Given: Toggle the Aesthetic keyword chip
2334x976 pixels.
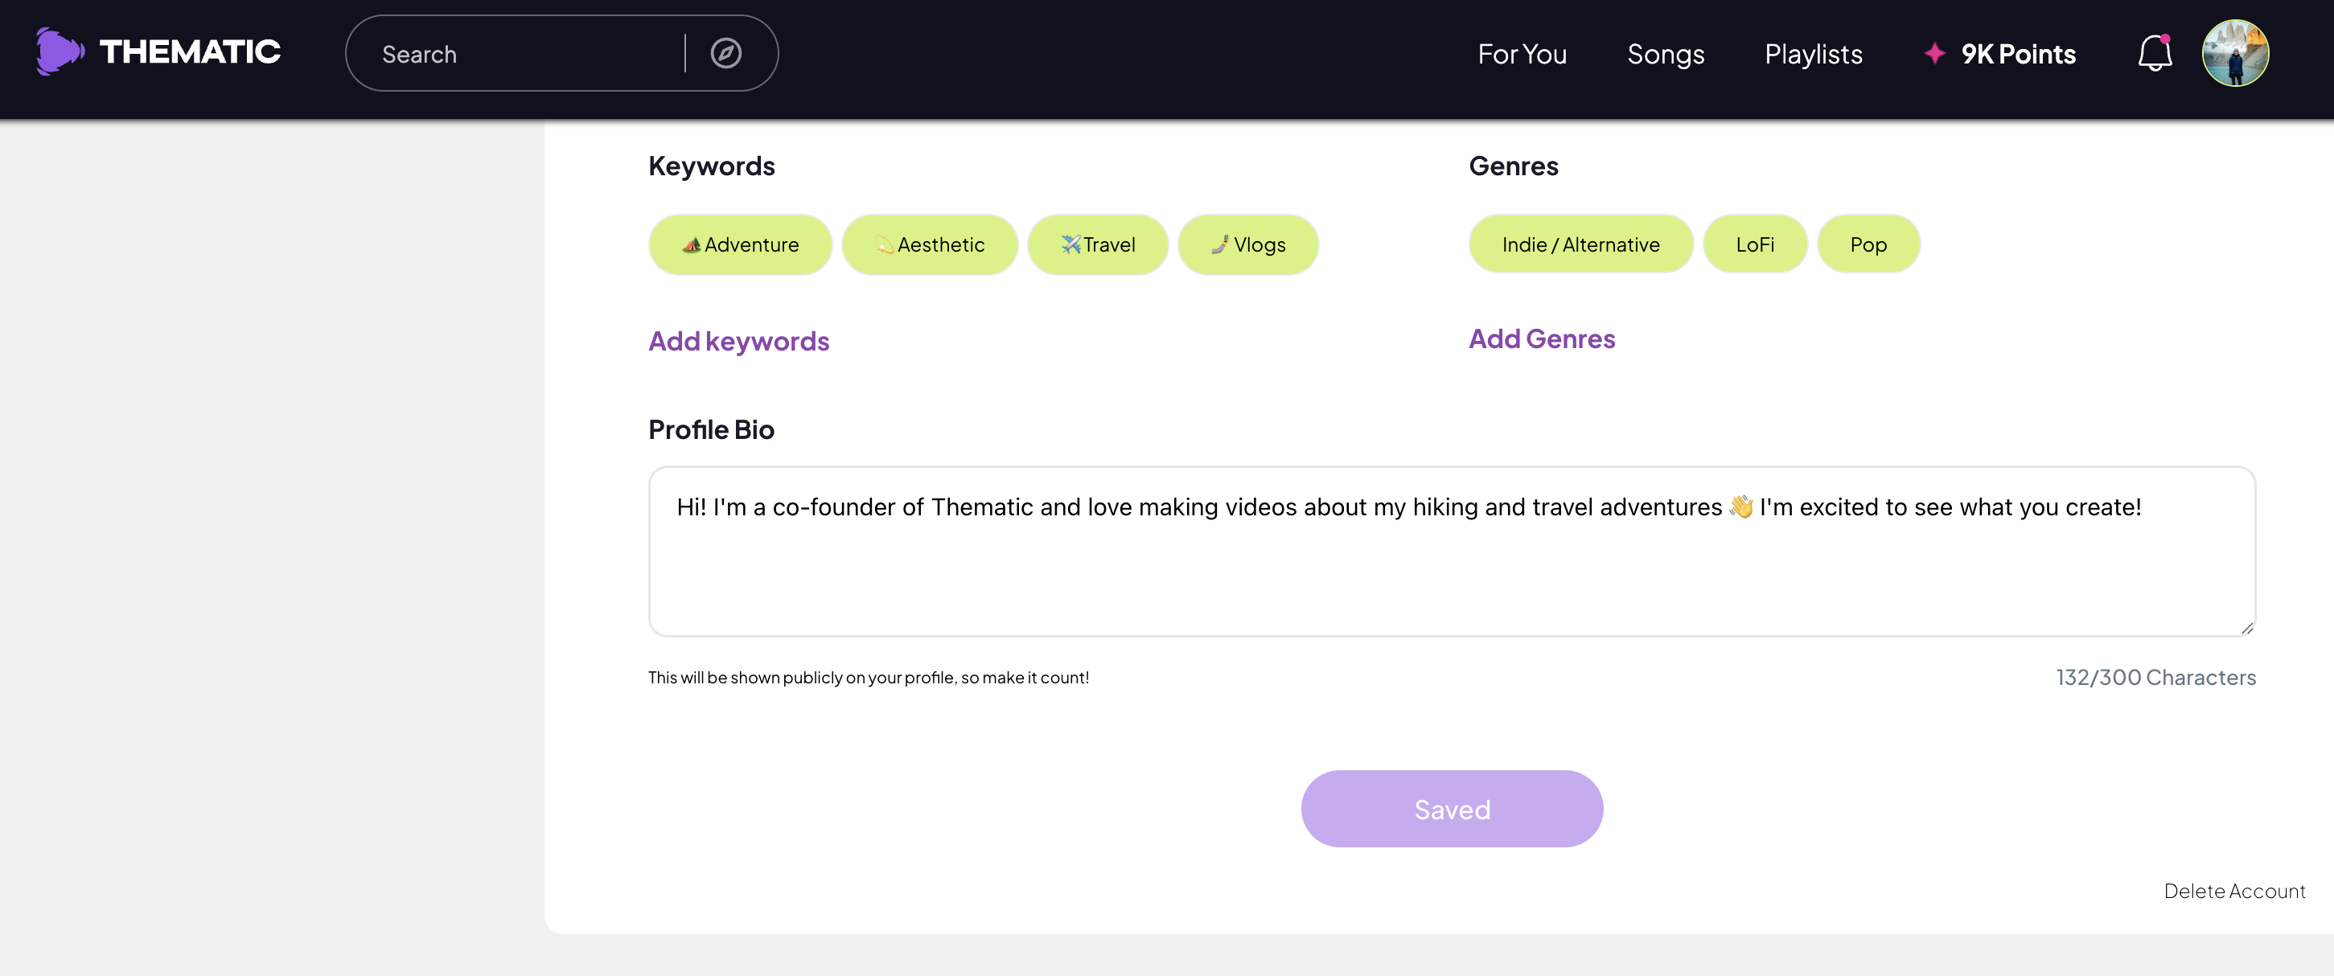Looking at the screenshot, I should [x=930, y=244].
